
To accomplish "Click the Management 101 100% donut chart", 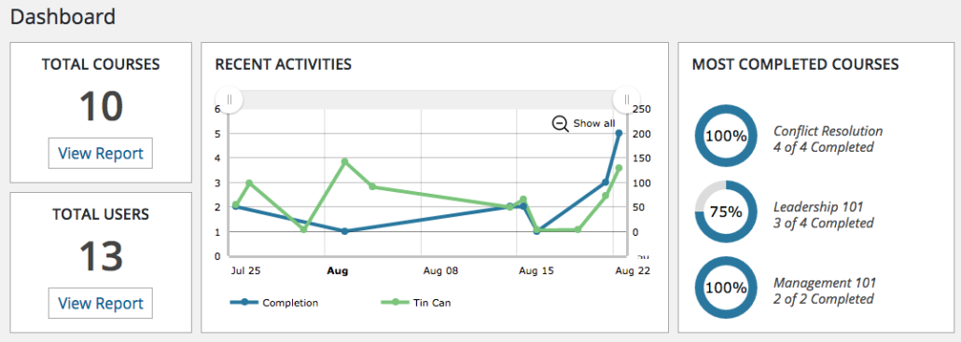I will (x=726, y=288).
